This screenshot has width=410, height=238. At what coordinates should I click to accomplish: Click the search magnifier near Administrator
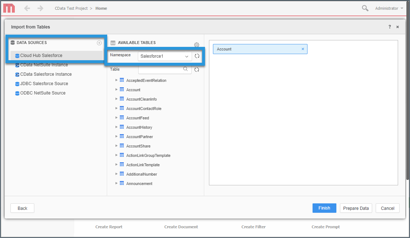365,8
